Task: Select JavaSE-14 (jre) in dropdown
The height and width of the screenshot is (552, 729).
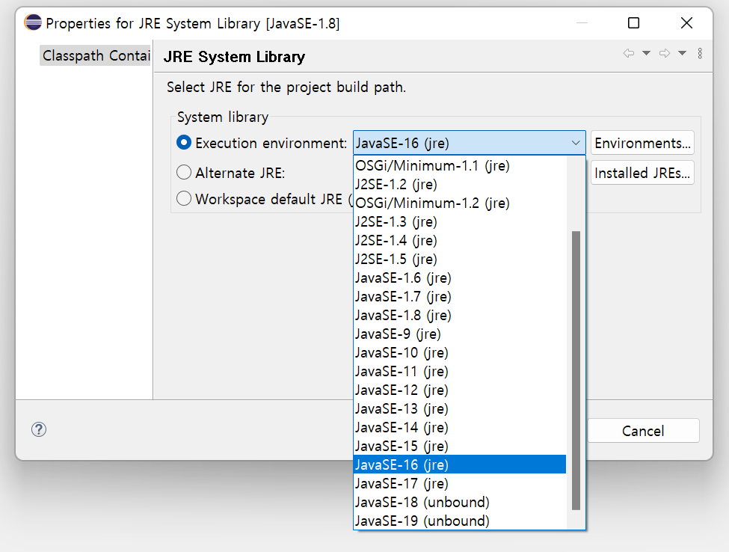Action: [460, 427]
